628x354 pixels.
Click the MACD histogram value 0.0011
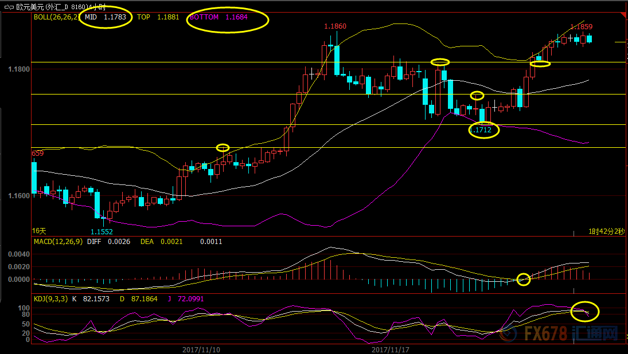211,242
